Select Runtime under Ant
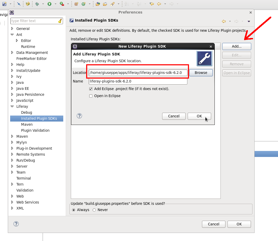The width and height of the screenshot is (278, 241). click(x=28, y=47)
